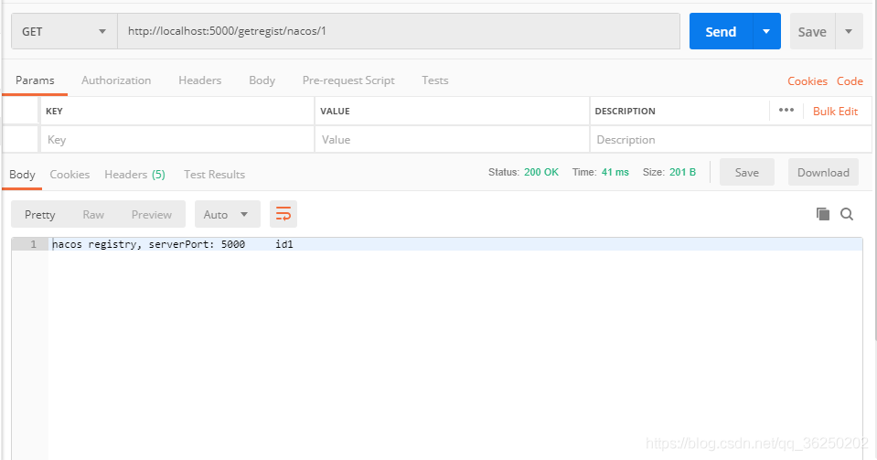Select the response Cookies tab
Screen dimensions: 877x460
click(x=70, y=174)
